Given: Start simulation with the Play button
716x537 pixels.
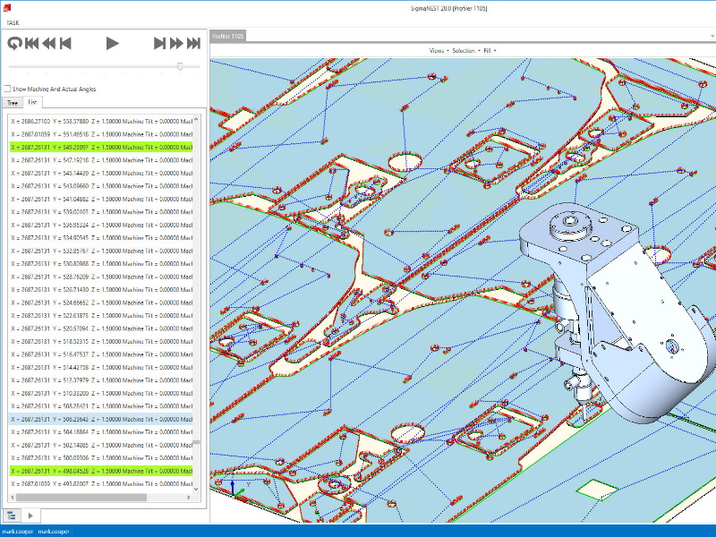Looking at the screenshot, I should point(113,43).
